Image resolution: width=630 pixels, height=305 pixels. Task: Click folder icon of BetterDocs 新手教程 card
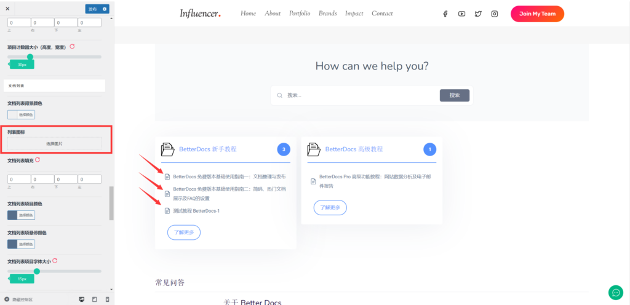[167, 149]
